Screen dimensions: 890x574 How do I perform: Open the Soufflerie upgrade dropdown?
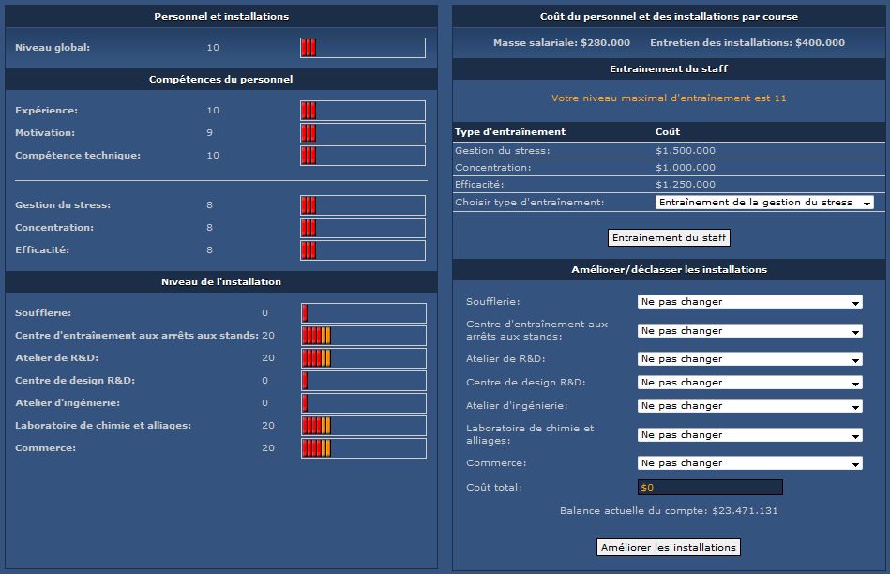750,302
